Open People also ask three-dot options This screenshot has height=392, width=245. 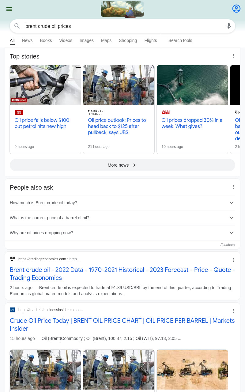[233, 187]
